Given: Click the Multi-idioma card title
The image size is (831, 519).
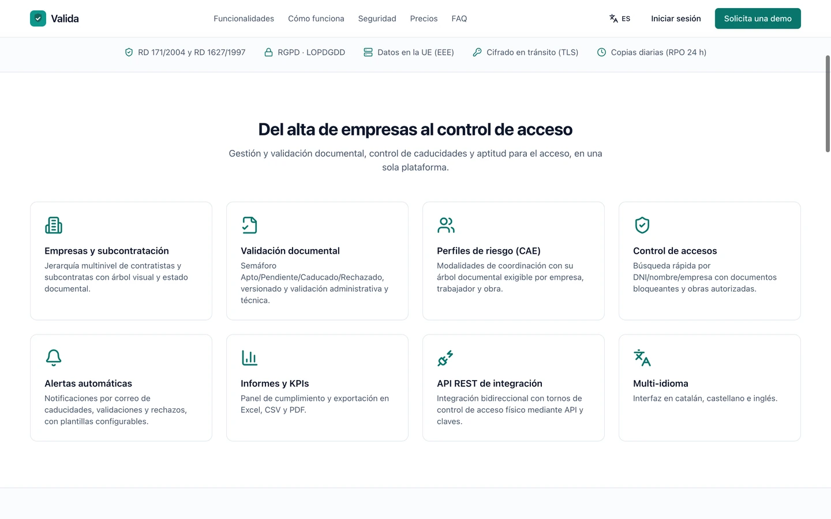Looking at the screenshot, I should pos(661,383).
